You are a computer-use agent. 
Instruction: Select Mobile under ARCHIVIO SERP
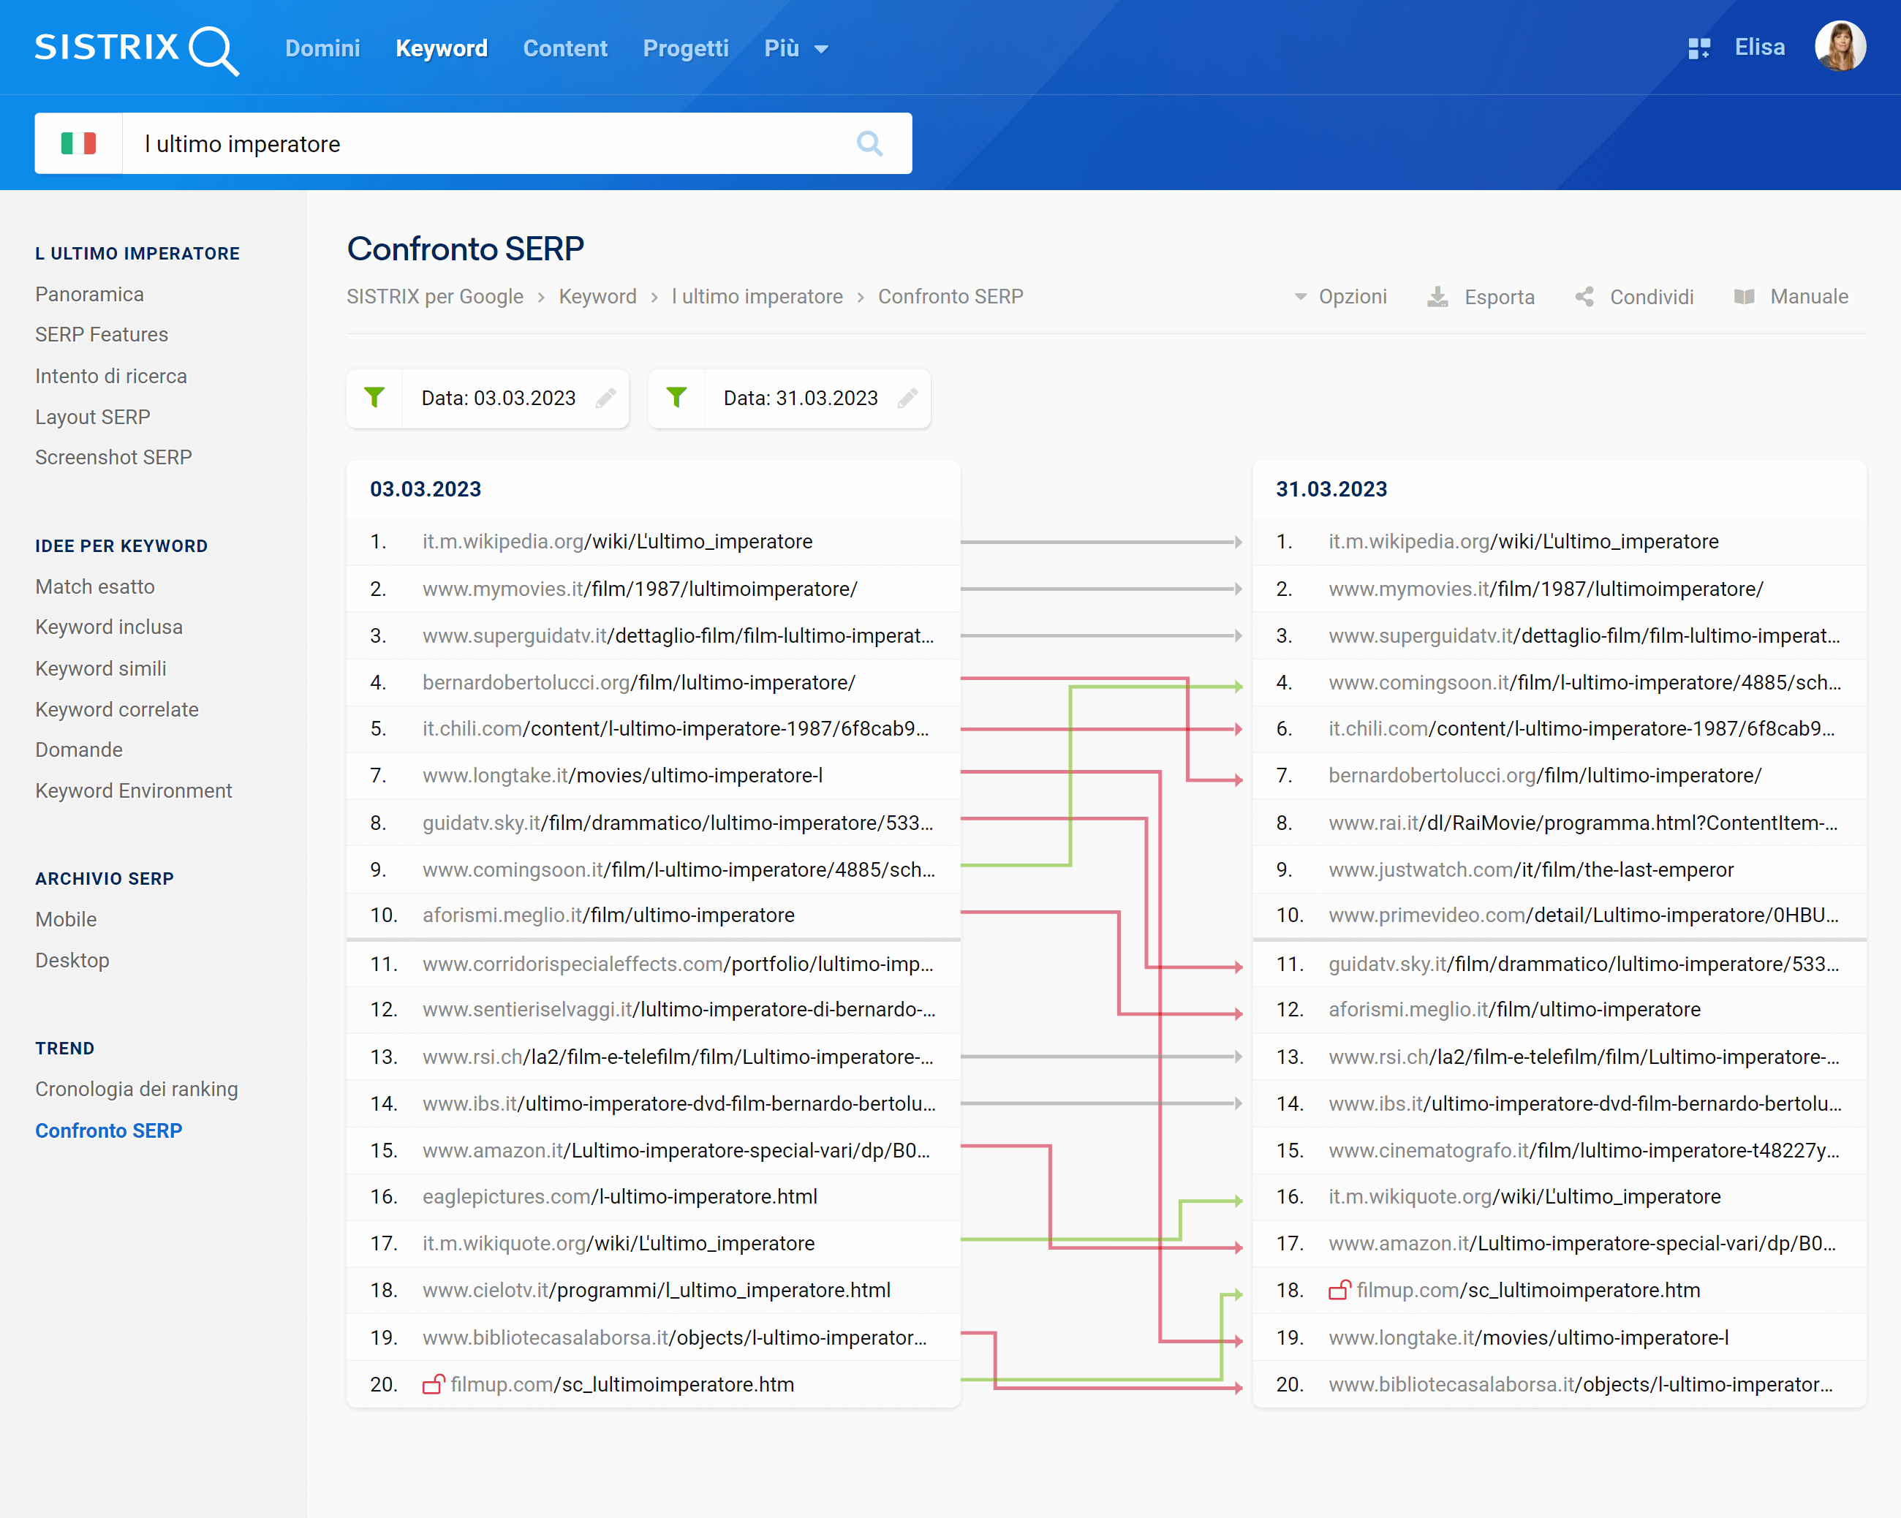[65, 918]
